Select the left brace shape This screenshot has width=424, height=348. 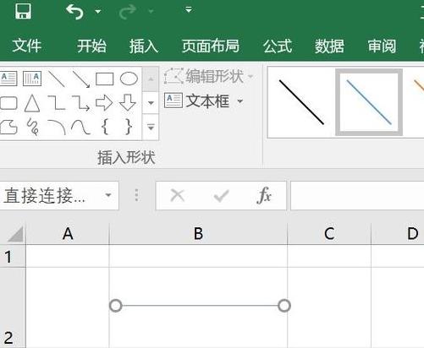(x=105, y=127)
